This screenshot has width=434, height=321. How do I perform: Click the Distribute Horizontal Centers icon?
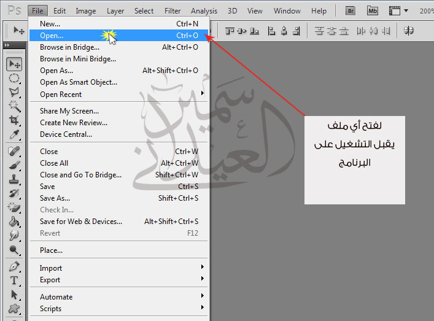point(373,31)
